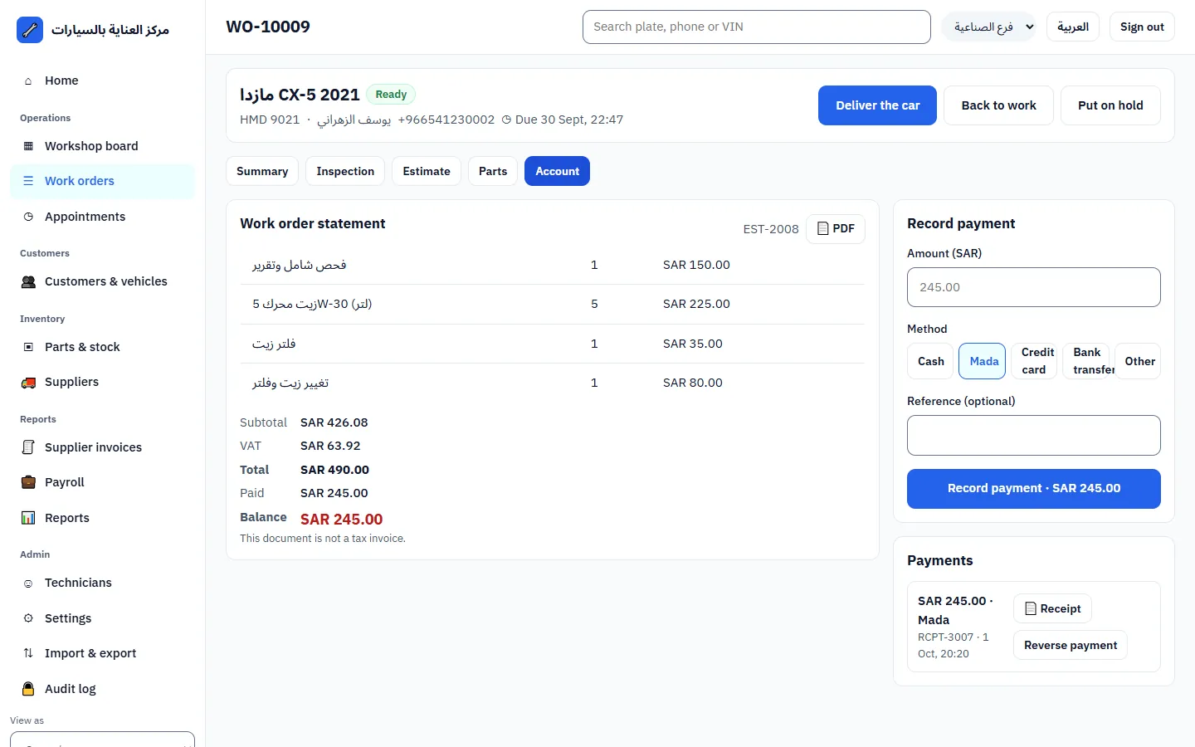
Task: Select Bank transfer method
Action: [1085, 361]
